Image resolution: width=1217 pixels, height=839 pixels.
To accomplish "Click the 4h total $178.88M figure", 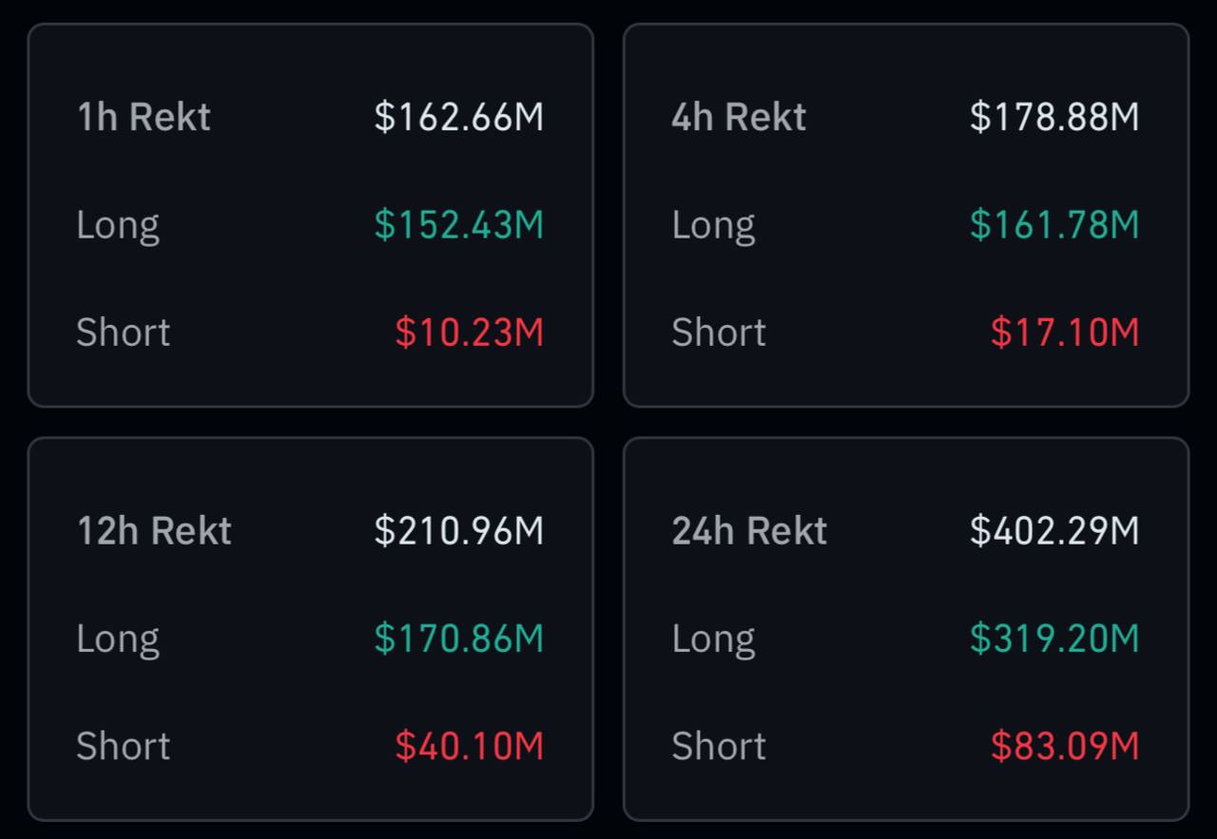I will point(1053,117).
